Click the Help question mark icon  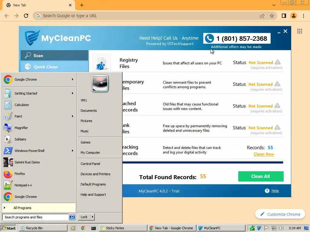267,191
